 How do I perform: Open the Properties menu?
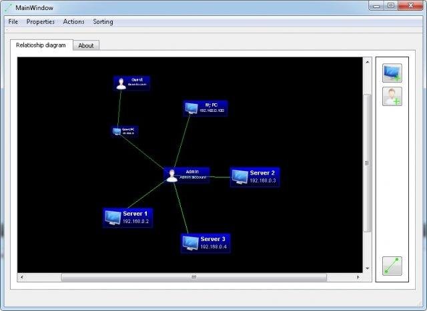click(41, 22)
